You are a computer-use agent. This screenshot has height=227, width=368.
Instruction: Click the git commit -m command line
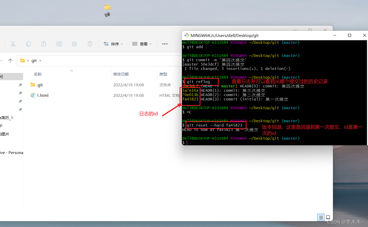click(x=214, y=60)
